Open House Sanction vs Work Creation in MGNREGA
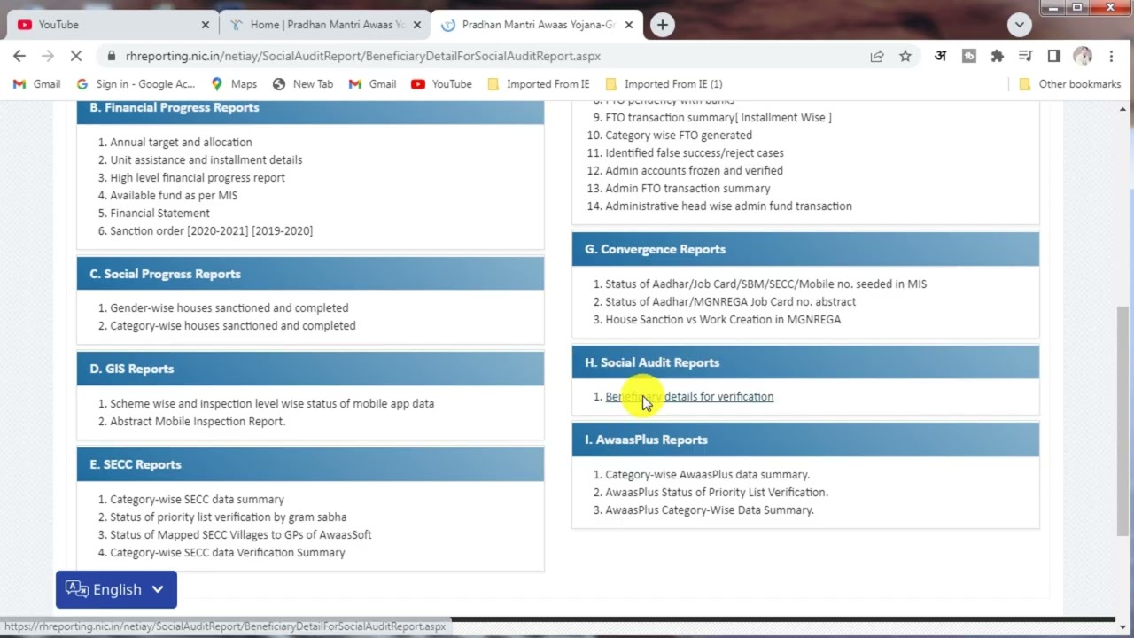The width and height of the screenshot is (1134, 638). click(723, 319)
